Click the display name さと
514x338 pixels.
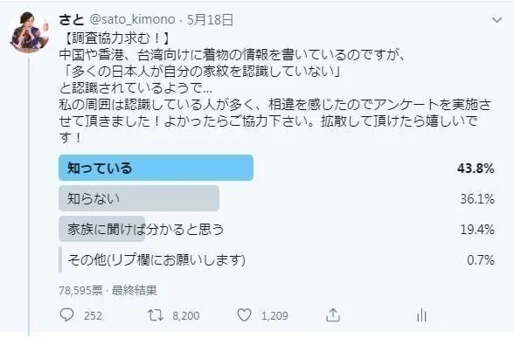pyautogui.click(x=72, y=20)
